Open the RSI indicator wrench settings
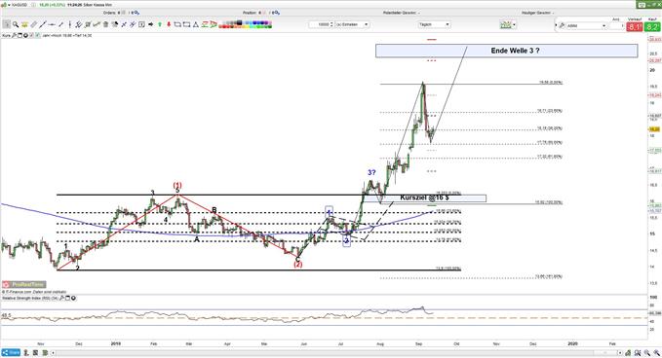This screenshot has width=662, height=358. pyautogui.click(x=62, y=299)
